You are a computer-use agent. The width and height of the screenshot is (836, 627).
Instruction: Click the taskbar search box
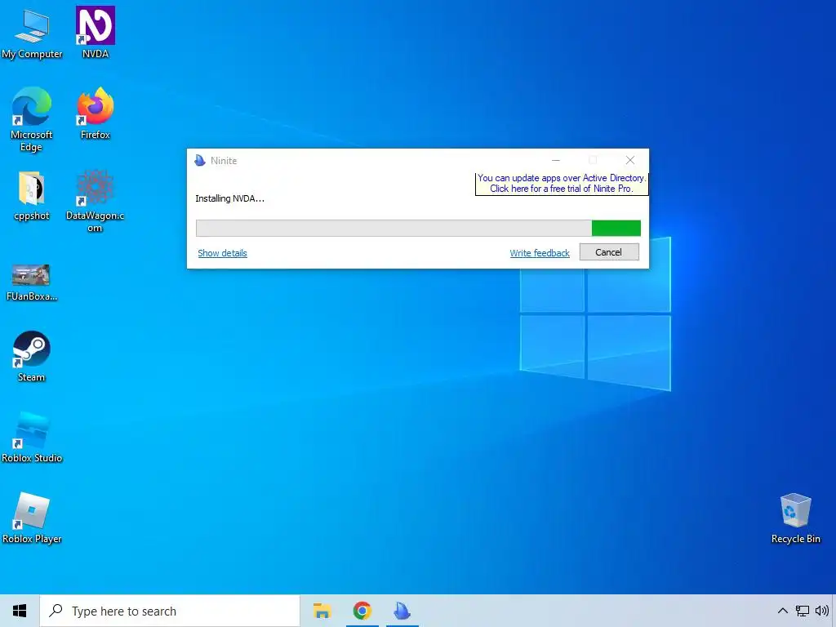170,611
